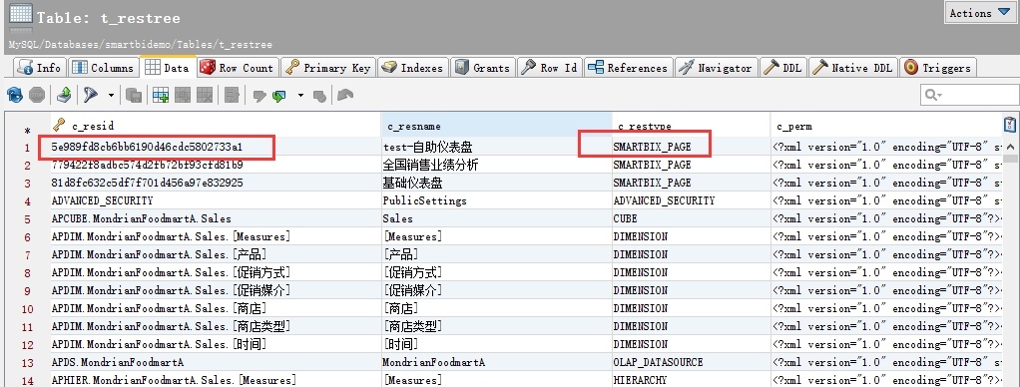Viewport: 1020px width, 387px height.
Task: Click cell APDIM.MondrianFoodmartA.Sales.[促销媒介]
Action: click(x=216, y=290)
